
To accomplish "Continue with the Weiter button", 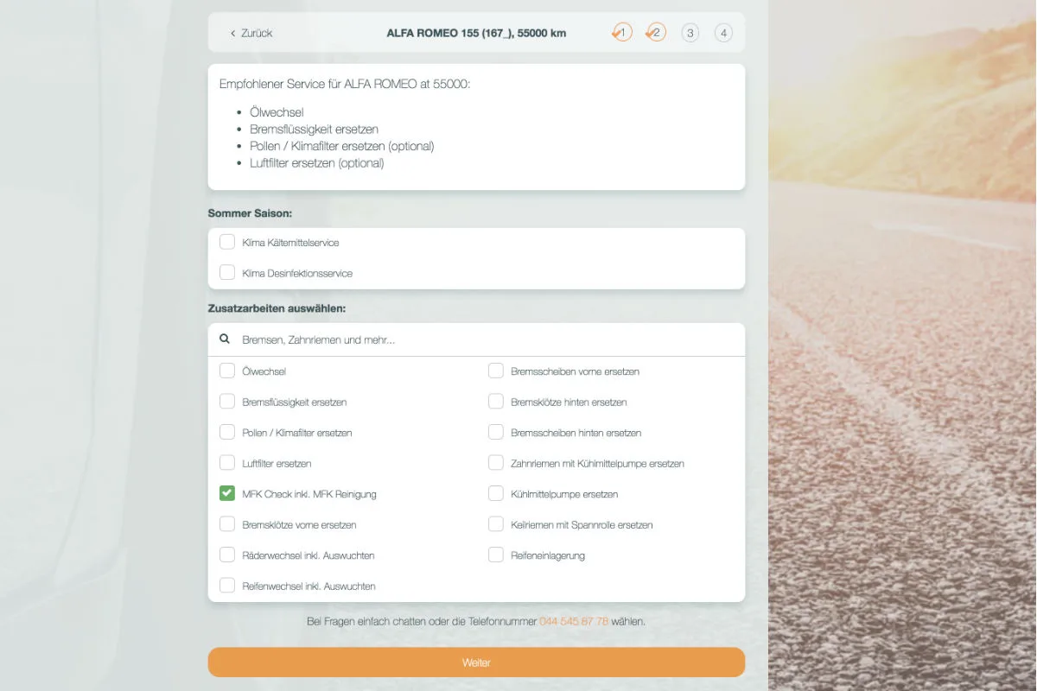I will point(476,662).
